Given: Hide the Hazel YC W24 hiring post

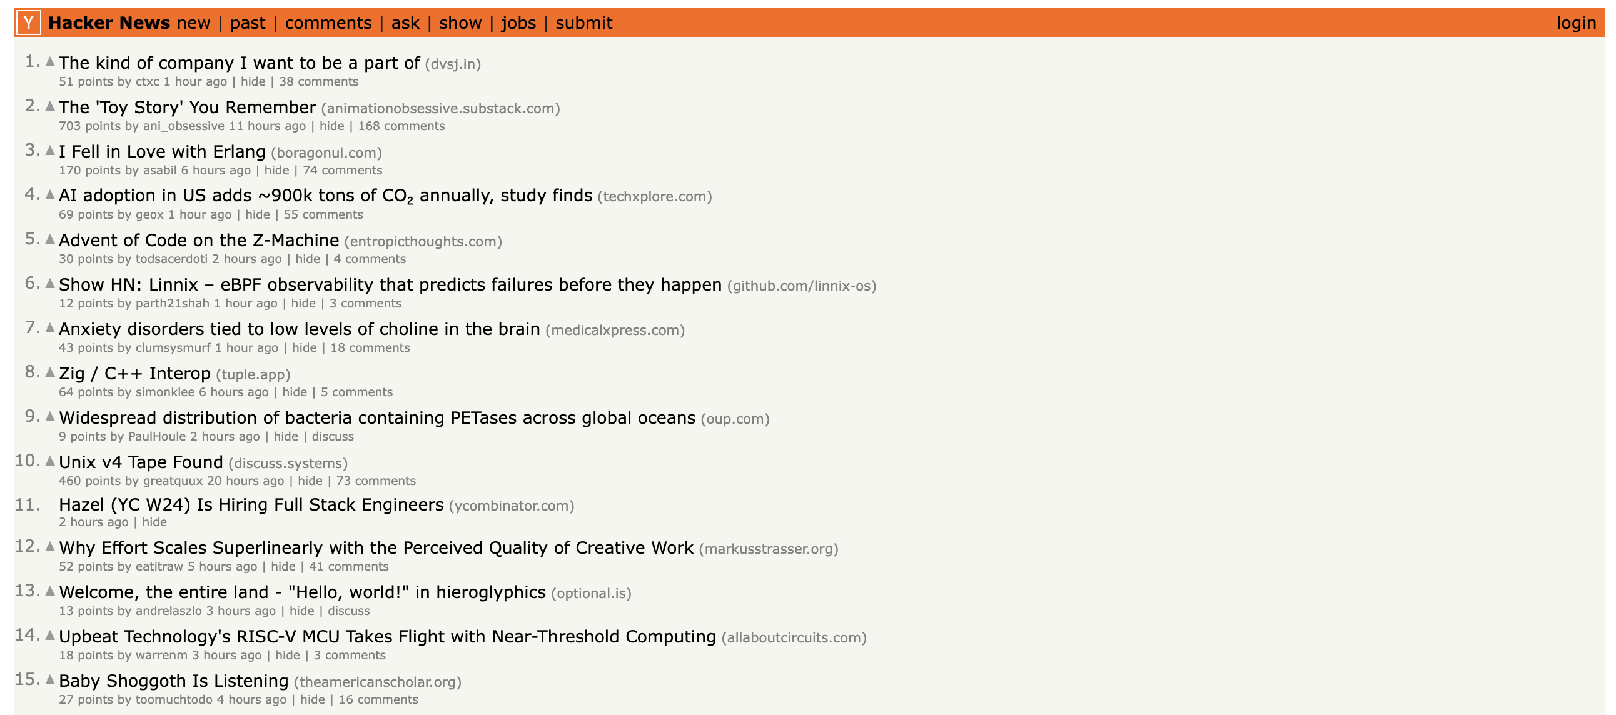Looking at the screenshot, I should pyautogui.click(x=154, y=522).
